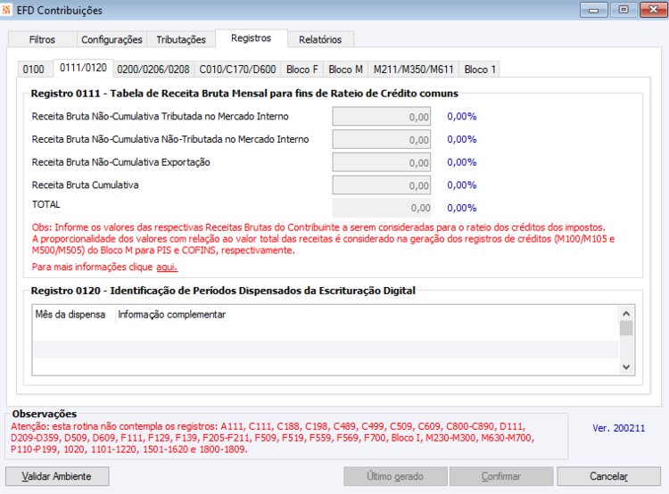Click the EFD Contribuições app icon in title bar

coord(6,10)
